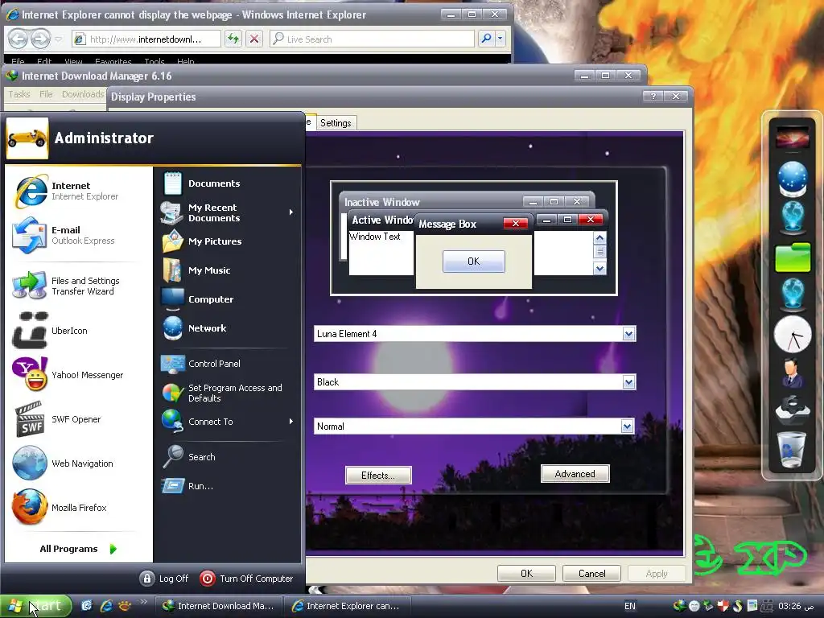824x618 pixels.
Task: Open Live Search options dropdown arrow
Action: coord(500,39)
